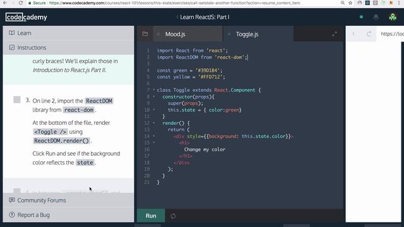This screenshot has height=227, width=404.
Task: Fold the this.state line 10 arrow
Action: point(154,110)
